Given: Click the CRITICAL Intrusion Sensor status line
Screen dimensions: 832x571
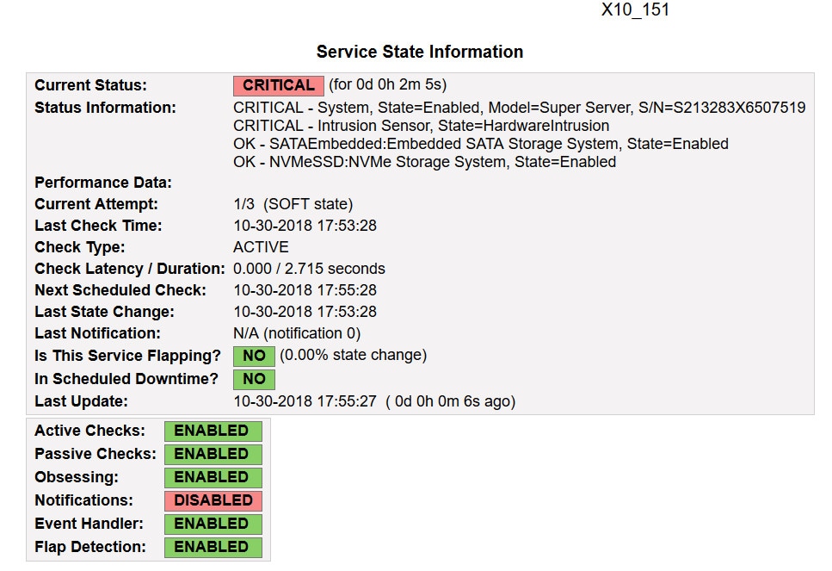Looking at the screenshot, I should click(421, 126).
